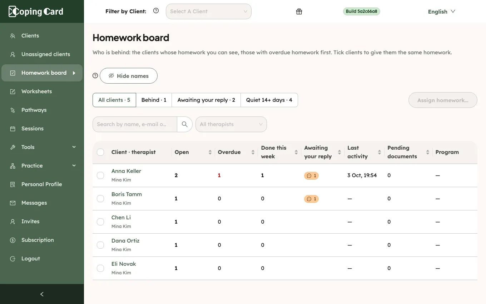The height and width of the screenshot is (304, 486).
Task: Expand the Practice sidebar section
Action: (x=42, y=166)
